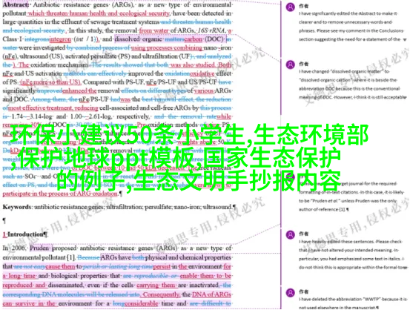The height and width of the screenshot is (310, 410).
Task: Click the '1 Introduction' heading
Action: point(25,234)
